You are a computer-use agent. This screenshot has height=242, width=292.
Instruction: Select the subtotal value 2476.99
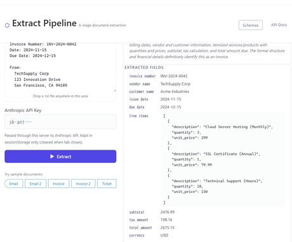point(168,212)
